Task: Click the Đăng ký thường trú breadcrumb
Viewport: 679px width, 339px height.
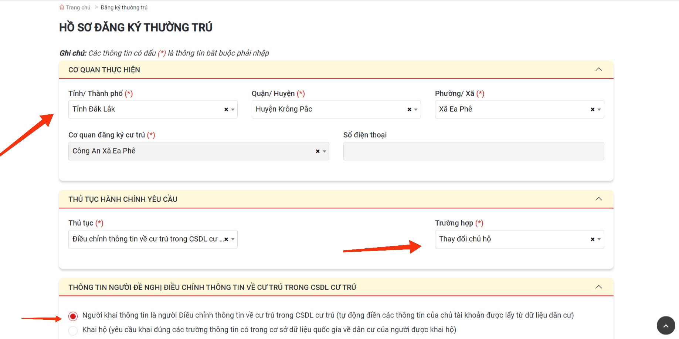Action: click(x=124, y=7)
